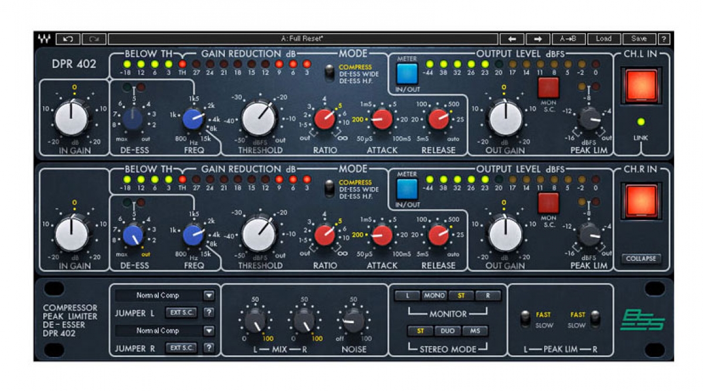Click the NOISE knob

tap(353, 321)
